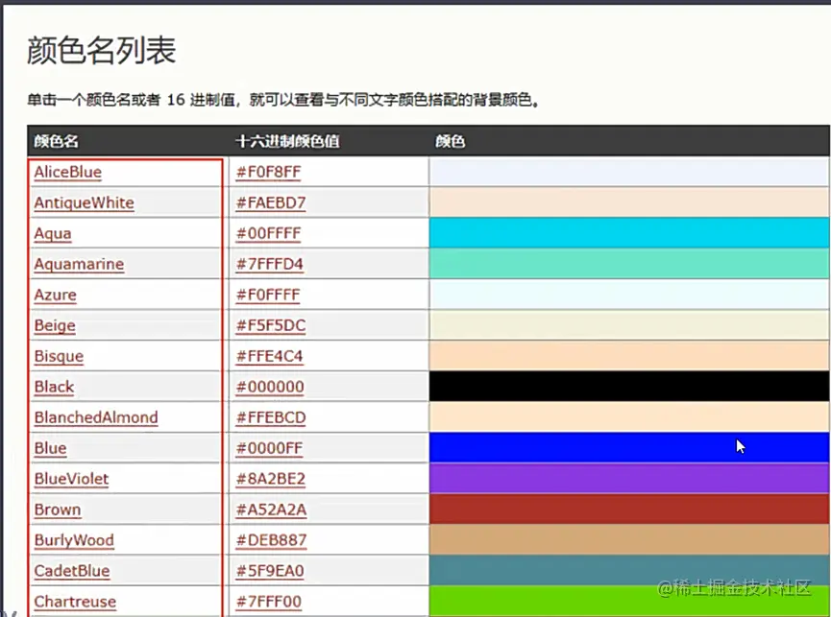Select the CadetBlue color swatch bar
Viewport: 831px width, 617px height.
tap(629, 571)
